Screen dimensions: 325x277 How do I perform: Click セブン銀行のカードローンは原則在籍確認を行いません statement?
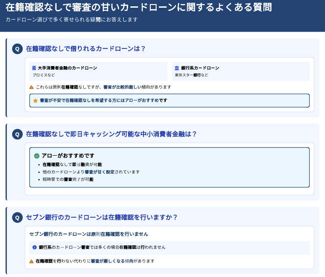coord(89,234)
